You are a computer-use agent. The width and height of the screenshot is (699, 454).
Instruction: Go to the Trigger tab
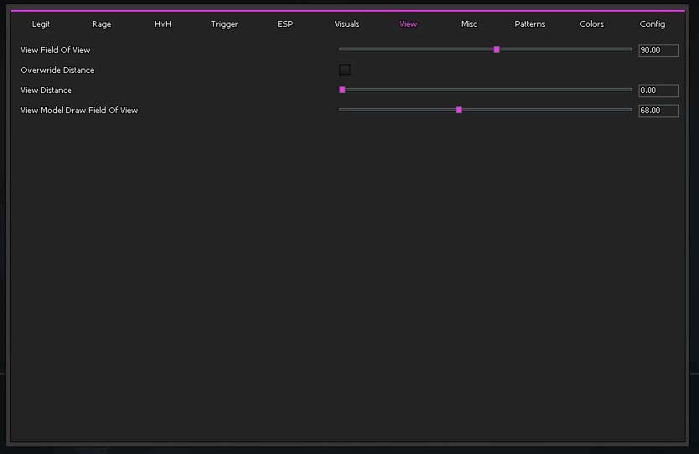(x=225, y=24)
